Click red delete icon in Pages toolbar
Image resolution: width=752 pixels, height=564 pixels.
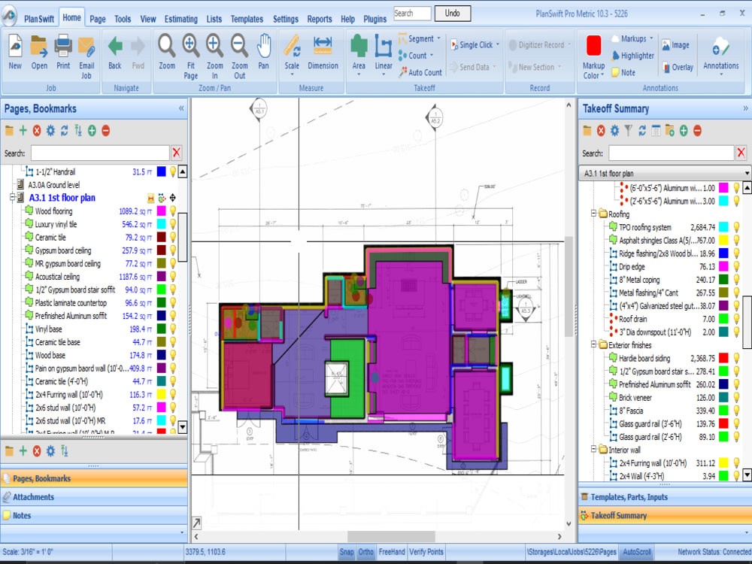click(37, 130)
